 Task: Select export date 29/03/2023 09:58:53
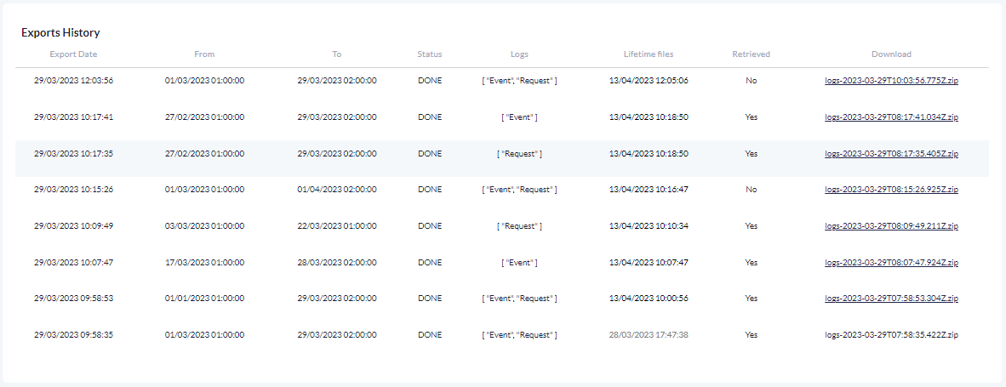point(74,299)
